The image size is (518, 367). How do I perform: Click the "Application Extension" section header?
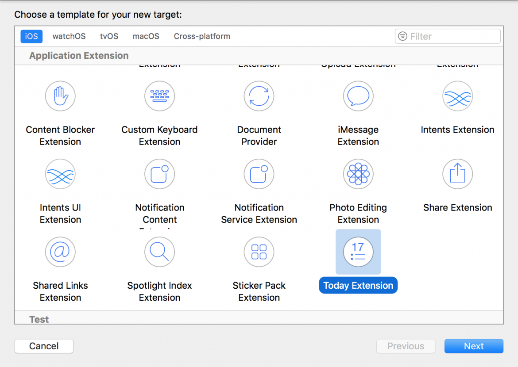79,55
